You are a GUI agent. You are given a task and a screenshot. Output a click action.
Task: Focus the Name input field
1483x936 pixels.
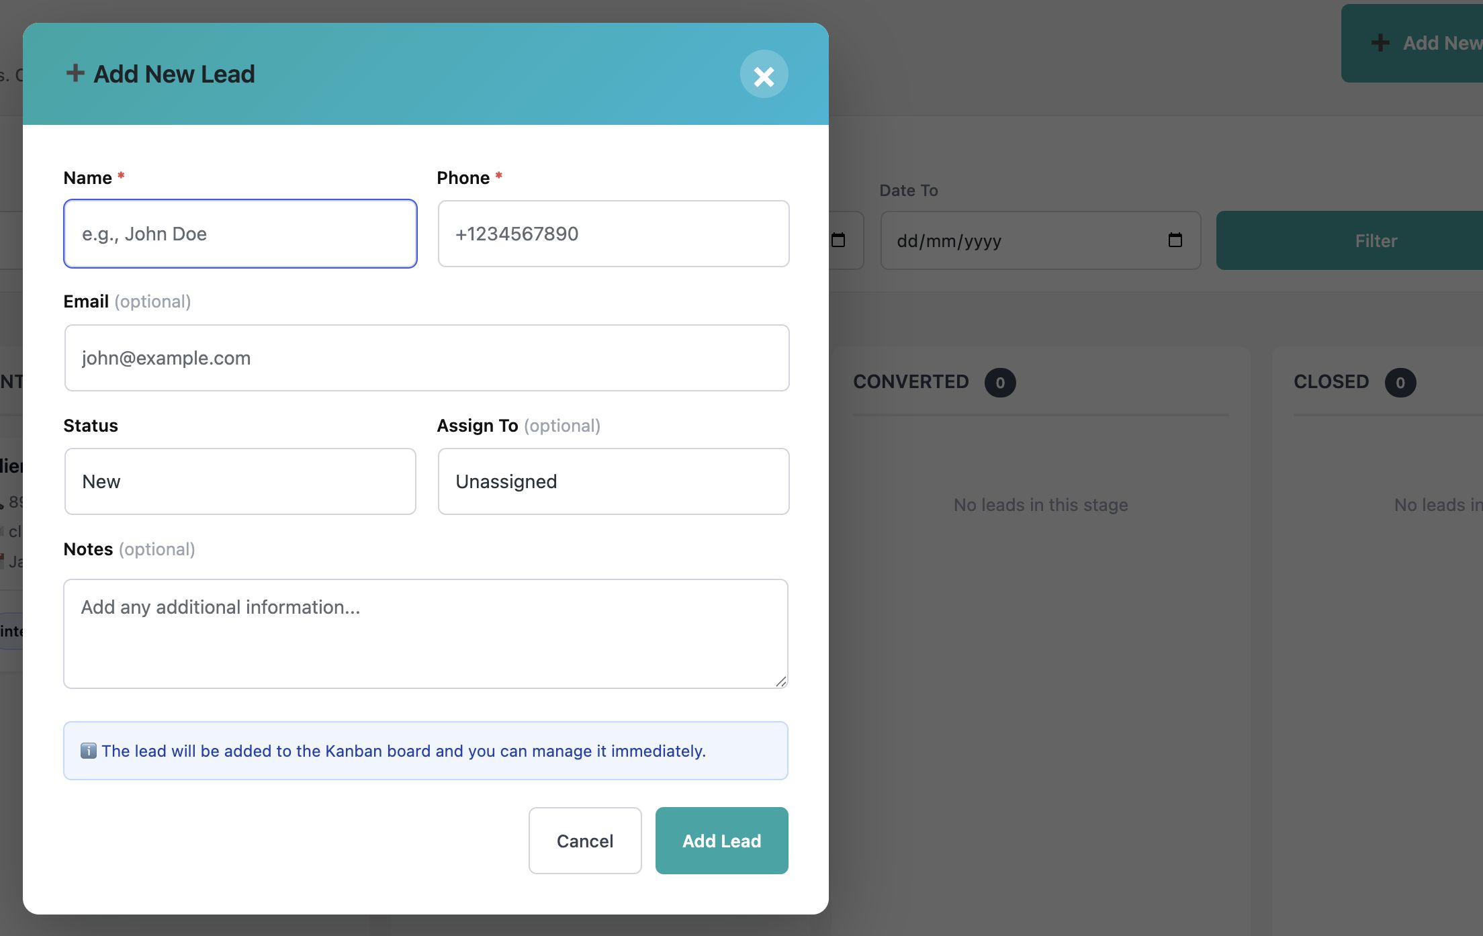pyautogui.click(x=240, y=234)
